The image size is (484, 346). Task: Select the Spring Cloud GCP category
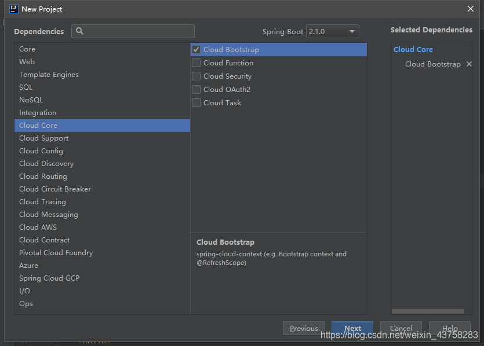[102, 278]
